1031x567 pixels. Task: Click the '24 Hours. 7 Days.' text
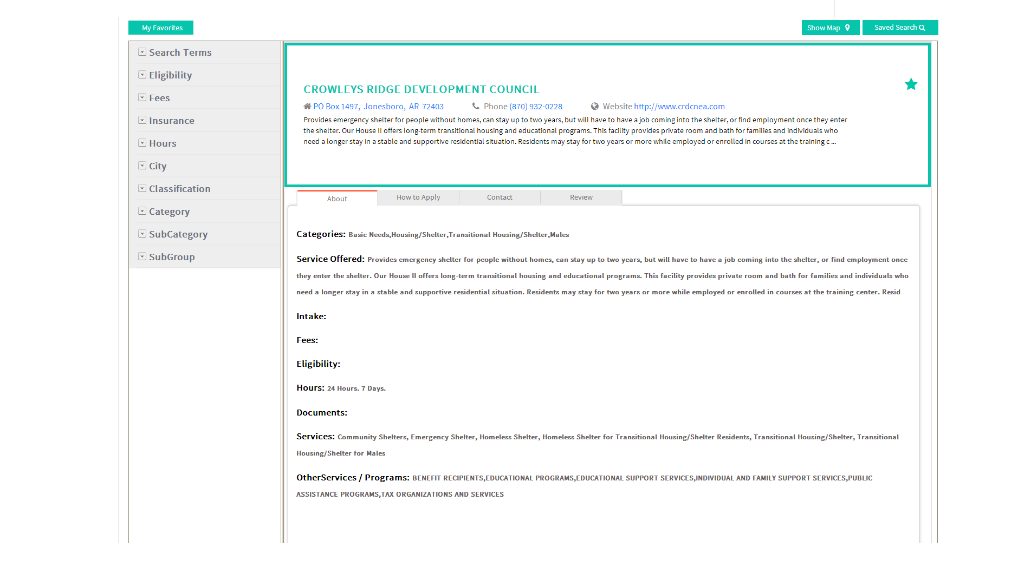point(356,388)
